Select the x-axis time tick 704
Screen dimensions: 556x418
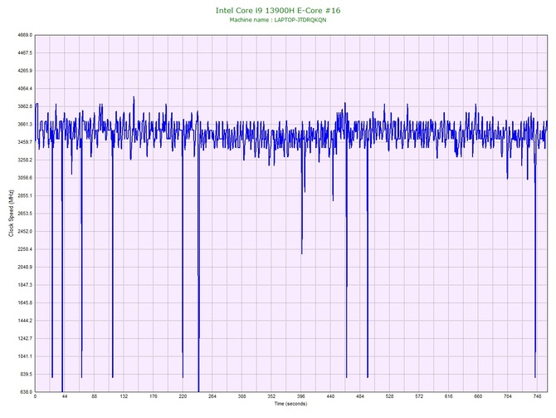click(508, 396)
